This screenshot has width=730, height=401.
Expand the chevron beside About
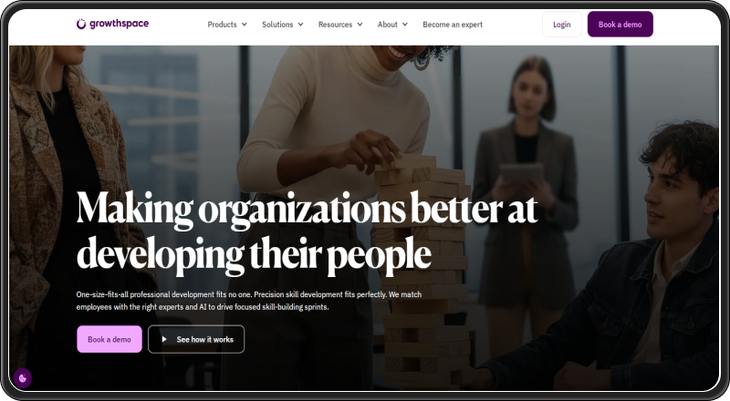point(404,25)
